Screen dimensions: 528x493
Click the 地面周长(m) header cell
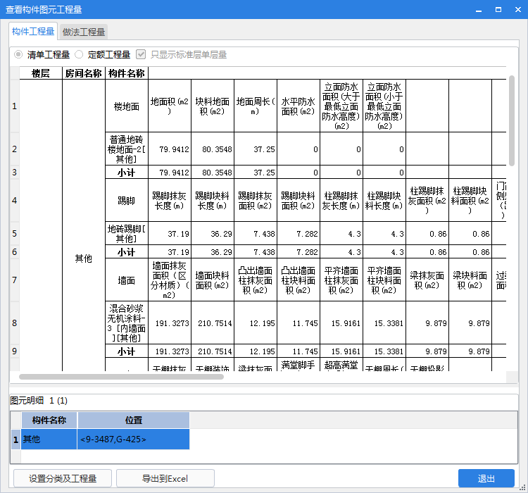pos(256,106)
